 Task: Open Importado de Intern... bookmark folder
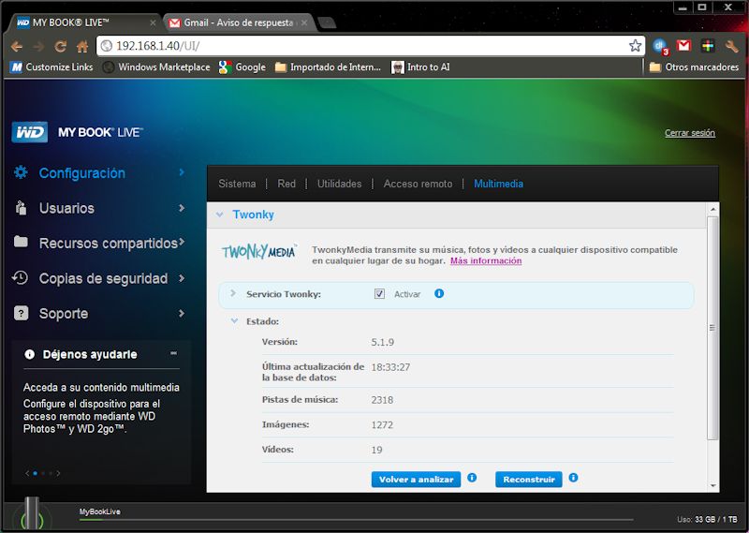(x=329, y=67)
